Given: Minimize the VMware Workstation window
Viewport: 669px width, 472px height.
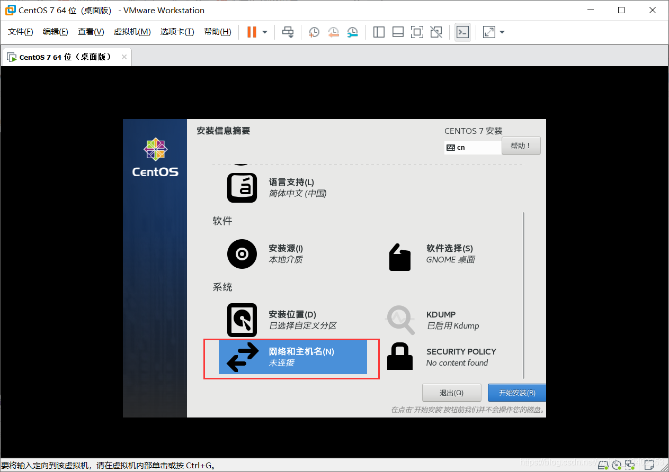Looking at the screenshot, I should pos(591,10).
